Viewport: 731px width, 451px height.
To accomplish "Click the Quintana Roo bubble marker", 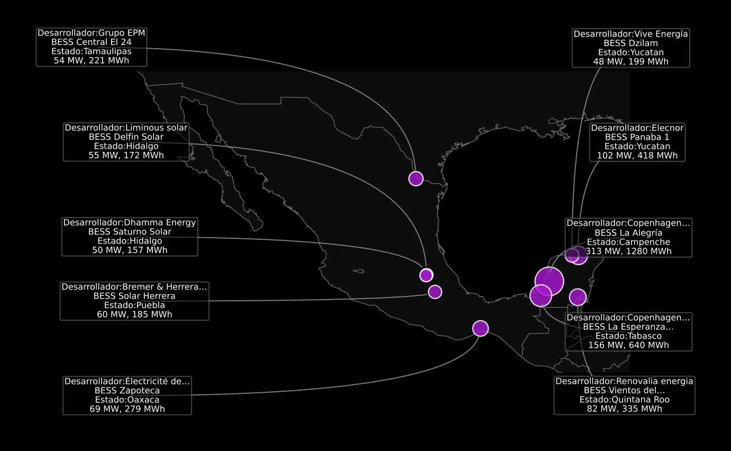I will [x=578, y=297].
